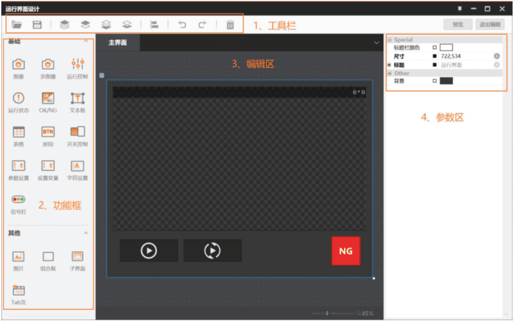Select the 组合框 combo box control

click(x=48, y=260)
